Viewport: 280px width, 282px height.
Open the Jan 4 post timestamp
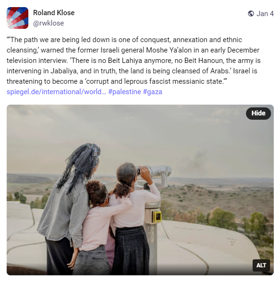pos(265,14)
